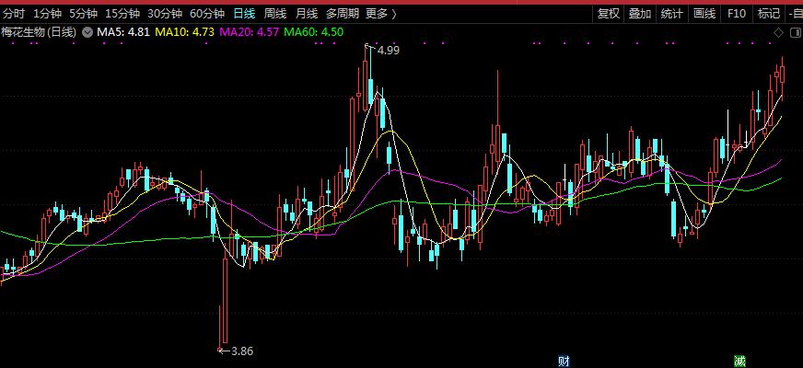803x368 pixels.
Task: Click the 复权 price adjustment button
Action: 609,14
